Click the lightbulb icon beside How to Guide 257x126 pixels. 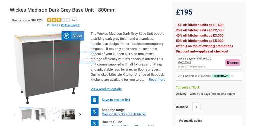pos(95,123)
